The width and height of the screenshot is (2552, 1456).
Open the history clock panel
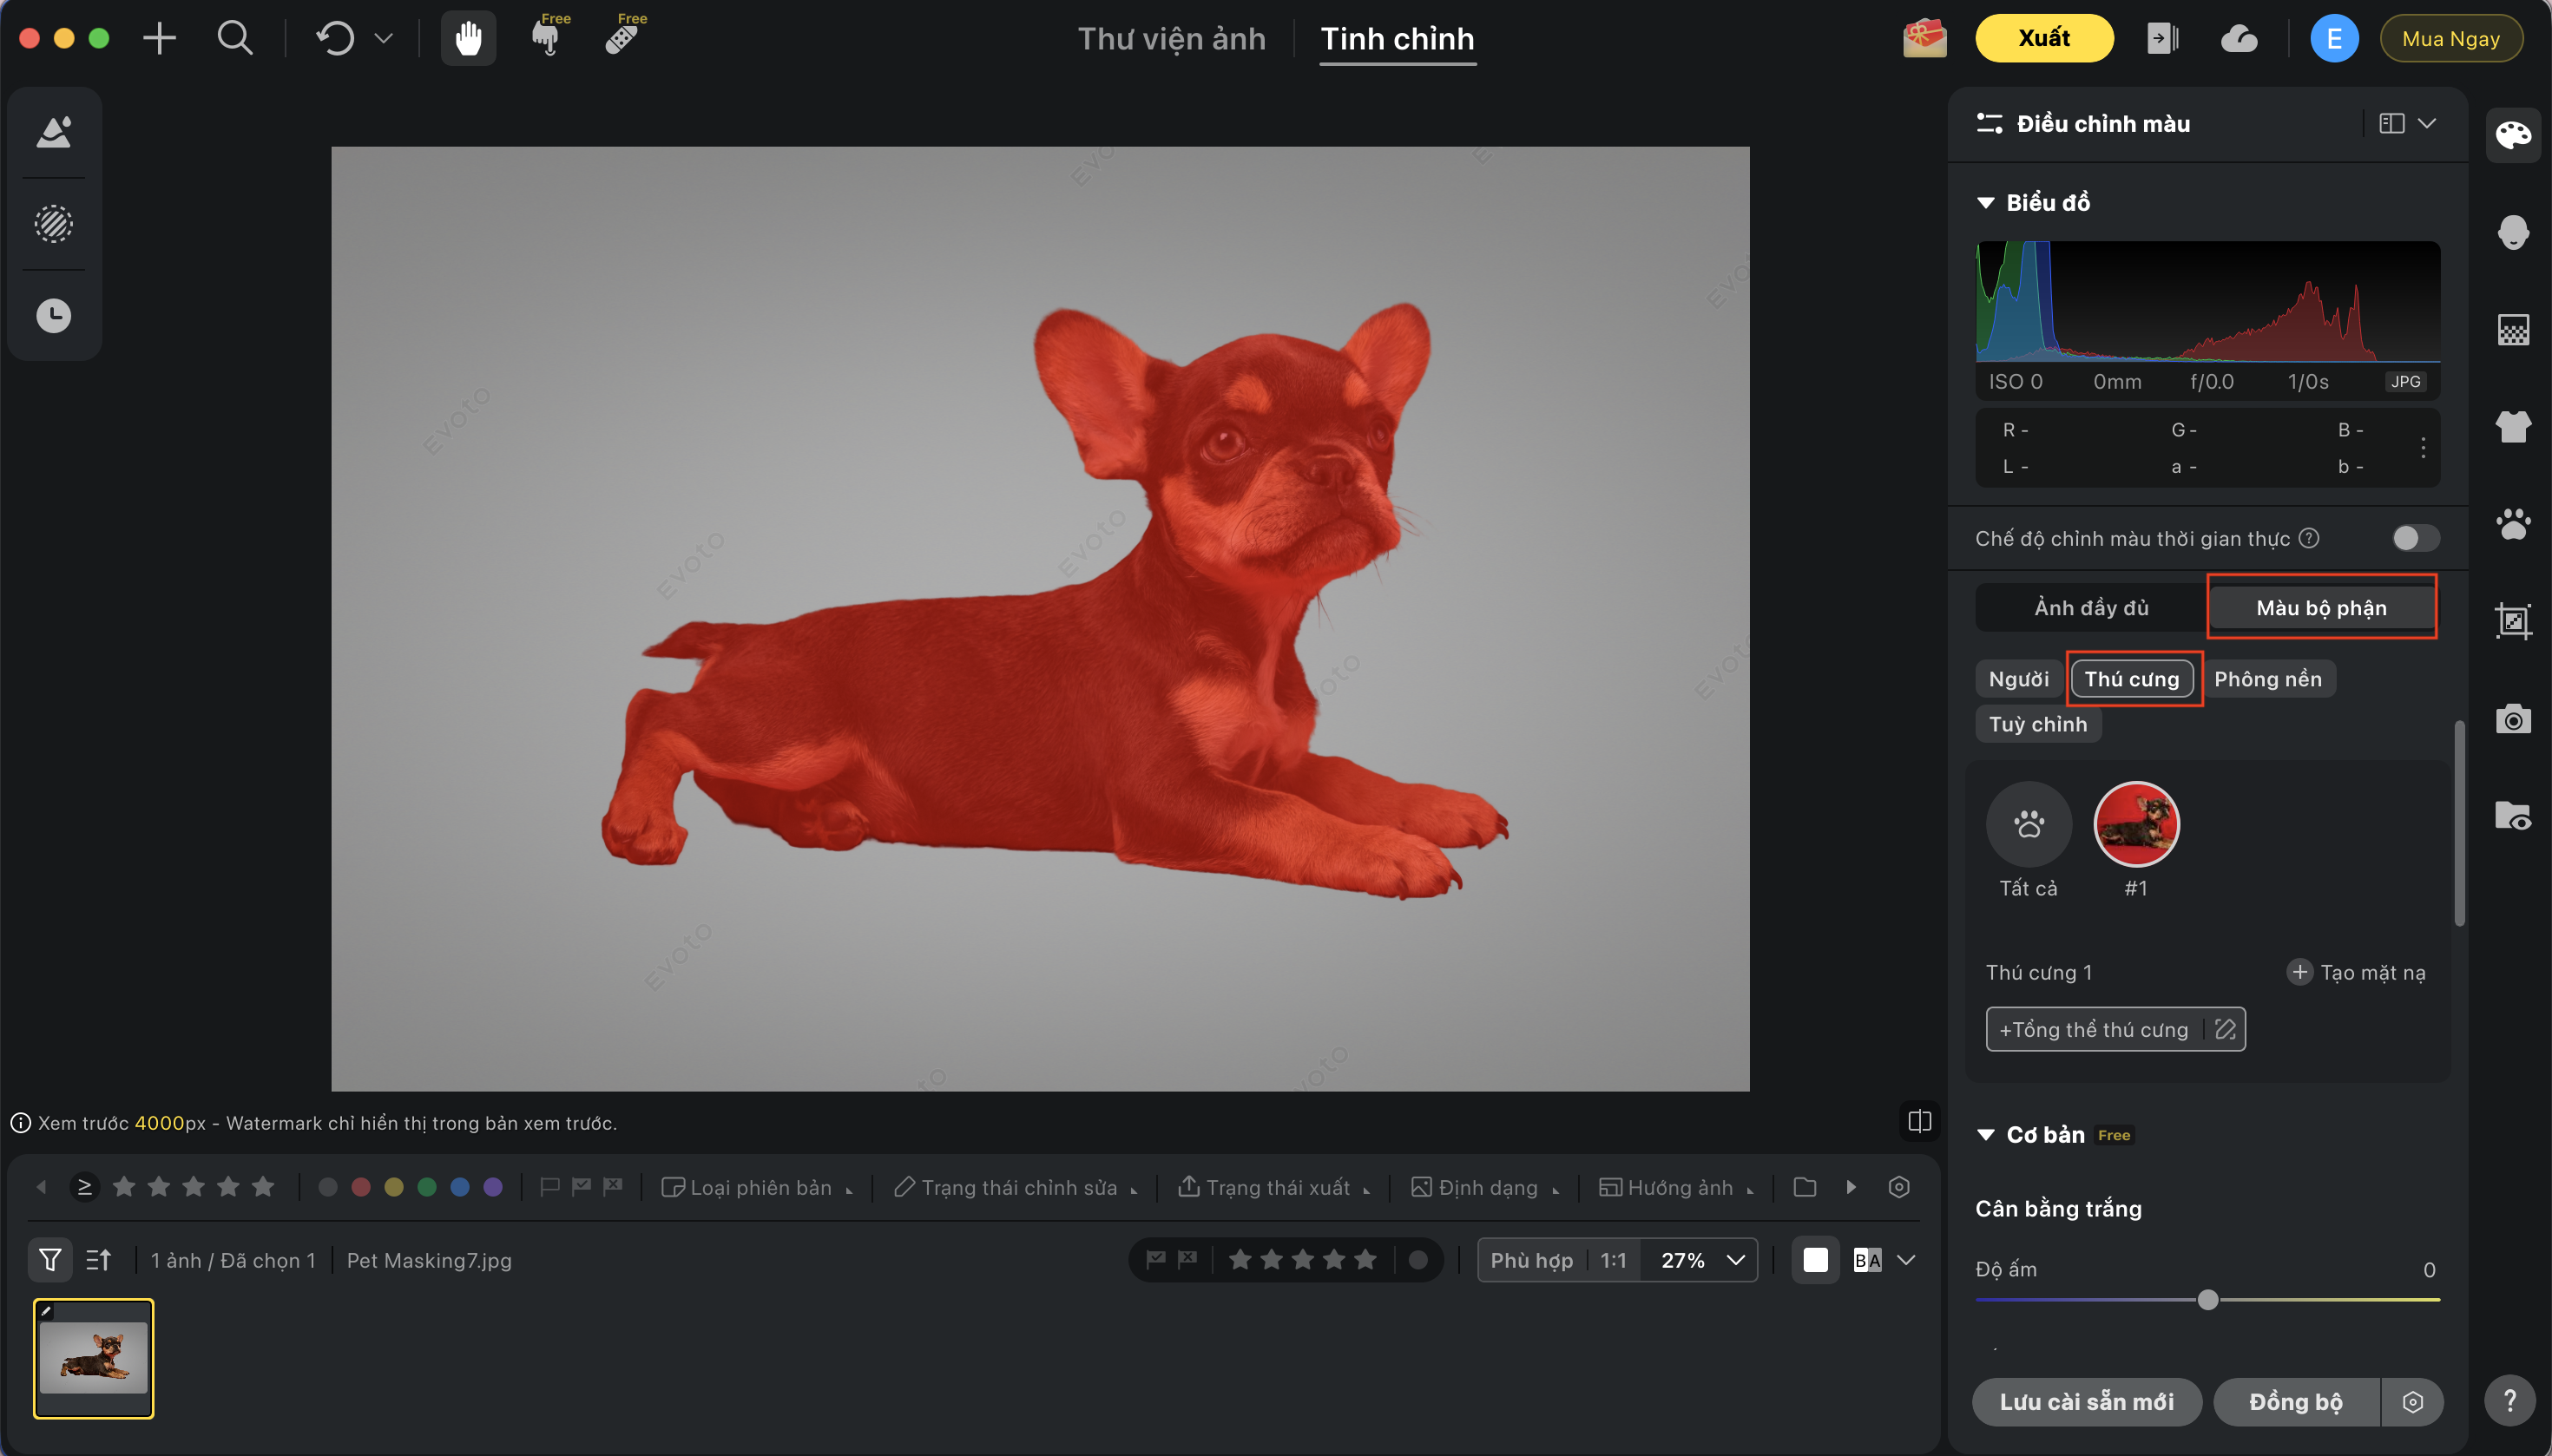pos(54,316)
